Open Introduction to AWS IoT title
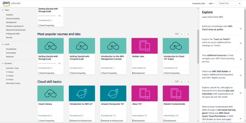This screenshot has width=246, height=123. [x=81, y=104]
